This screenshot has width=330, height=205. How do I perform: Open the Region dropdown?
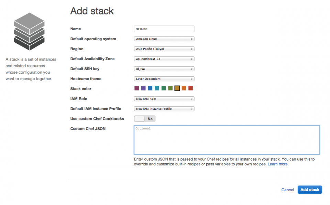coord(164,49)
